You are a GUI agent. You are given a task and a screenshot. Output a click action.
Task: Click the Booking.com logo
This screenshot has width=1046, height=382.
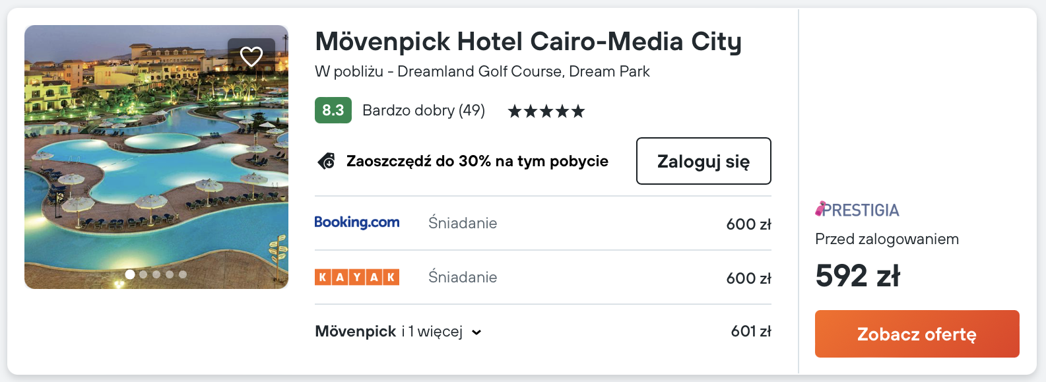coord(357,222)
